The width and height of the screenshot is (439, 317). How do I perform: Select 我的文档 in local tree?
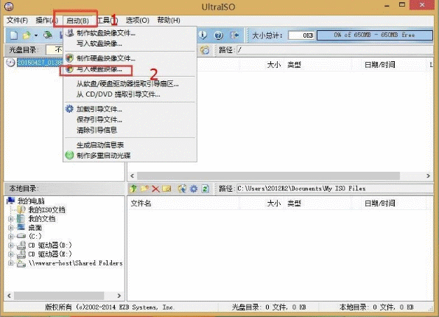coord(42,219)
